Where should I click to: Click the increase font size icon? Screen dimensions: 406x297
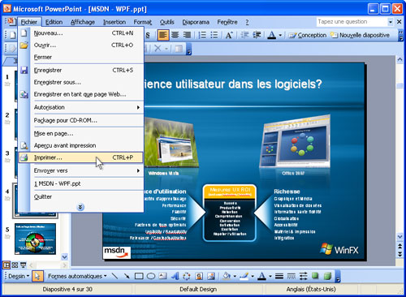pos(229,35)
